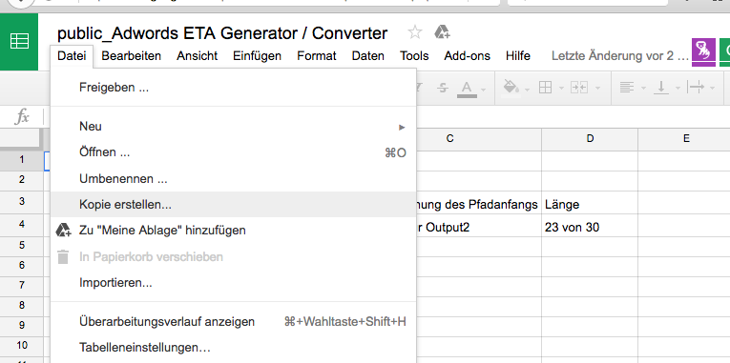Expand the text color dropdown arrow
Viewport: 730px width, 363px height.
484,89
